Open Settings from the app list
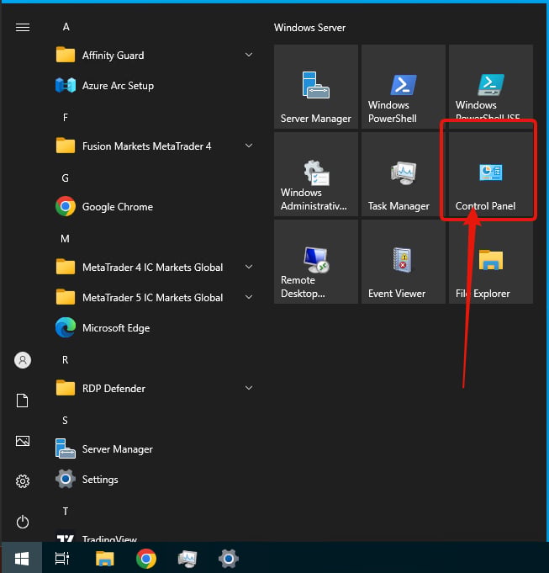This screenshot has width=549, height=573. (156, 480)
